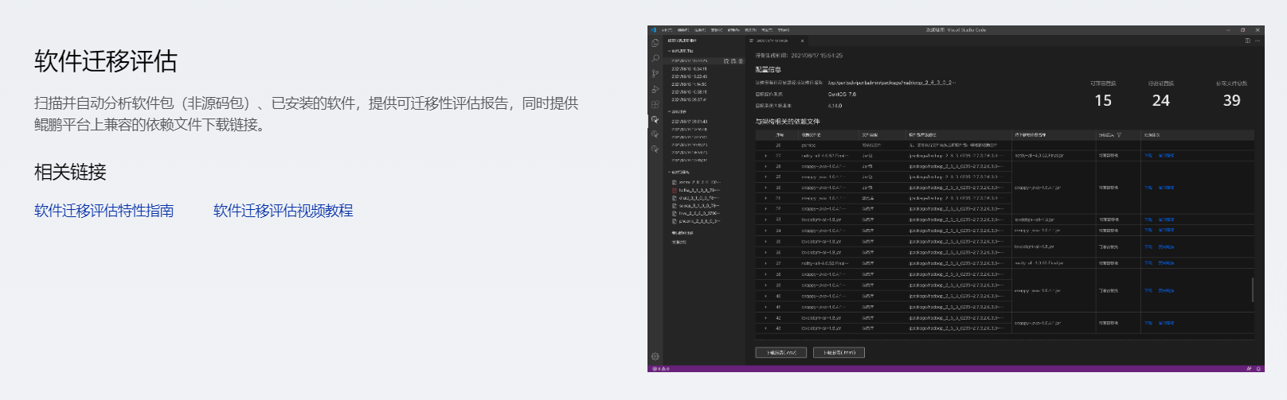Click the 4.14.0 kernel version value
This screenshot has height=400, width=1287.
coord(835,106)
